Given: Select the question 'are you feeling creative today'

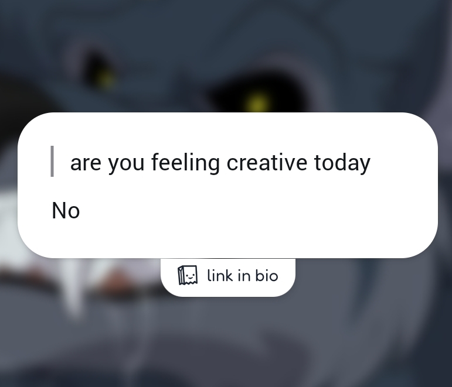Looking at the screenshot, I should tap(220, 163).
